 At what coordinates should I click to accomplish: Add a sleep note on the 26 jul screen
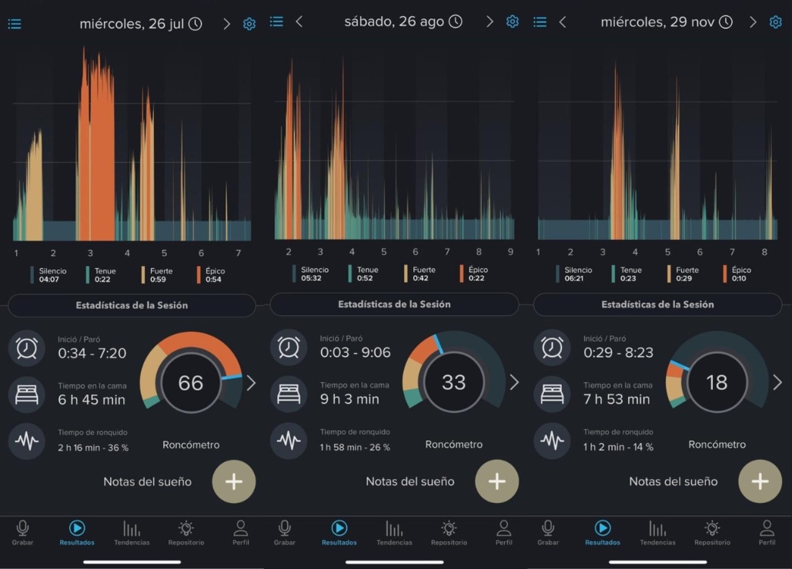coord(233,481)
